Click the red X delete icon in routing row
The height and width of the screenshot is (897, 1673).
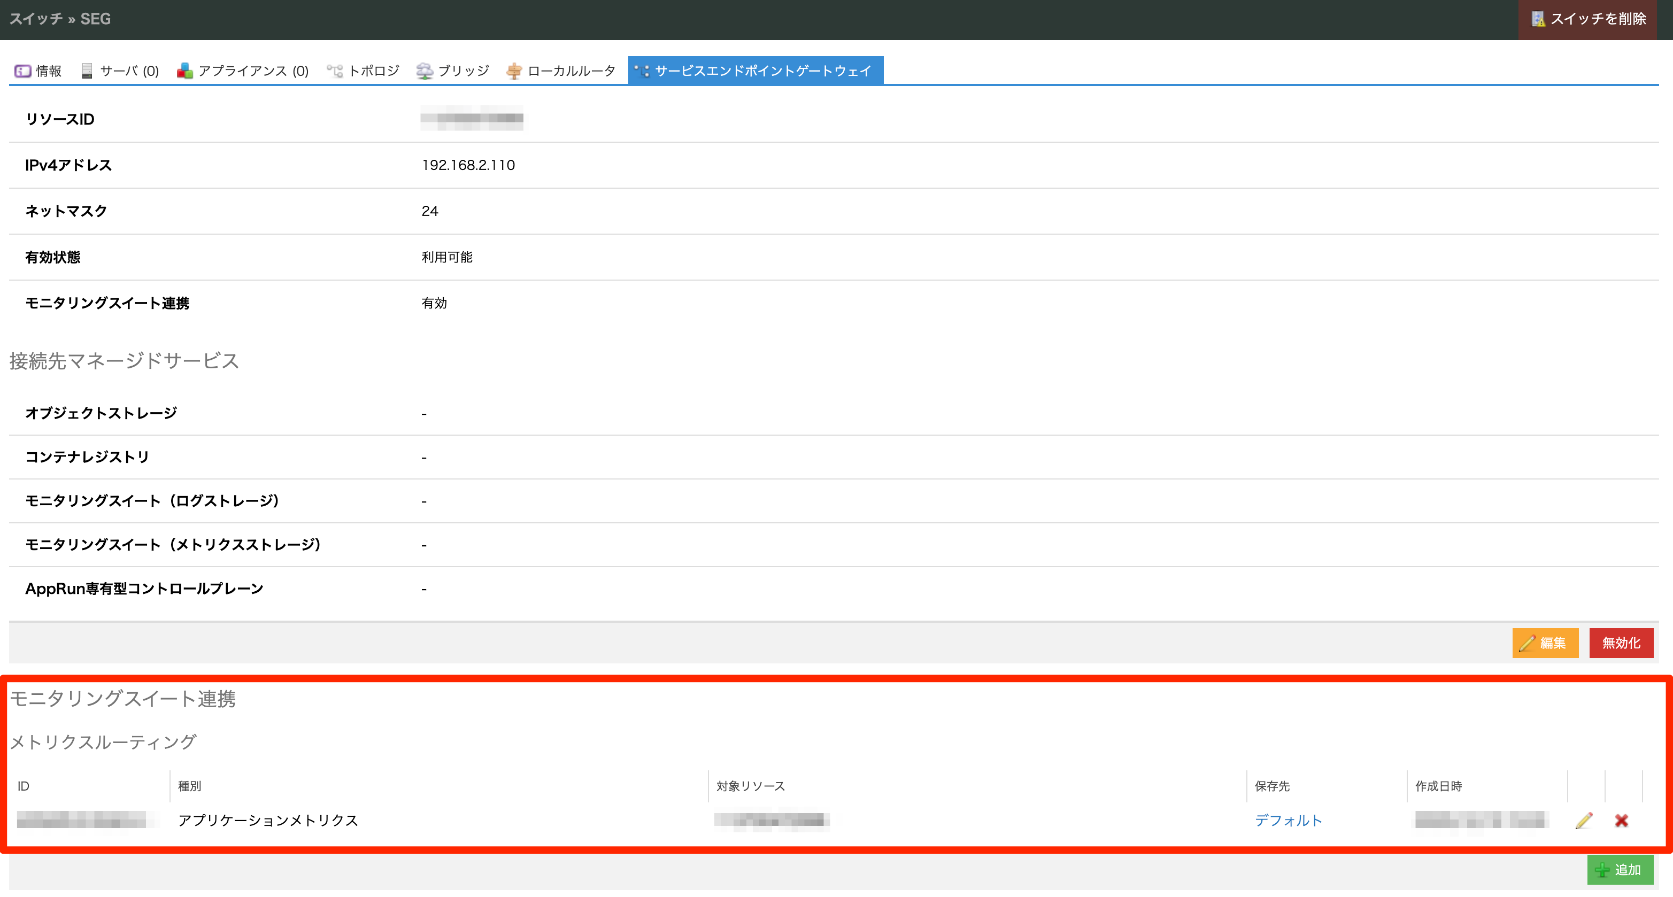1621,821
